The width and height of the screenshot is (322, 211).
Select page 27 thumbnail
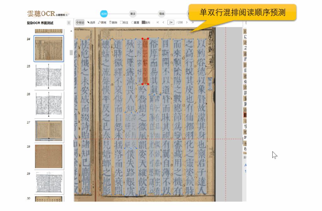click(49, 131)
